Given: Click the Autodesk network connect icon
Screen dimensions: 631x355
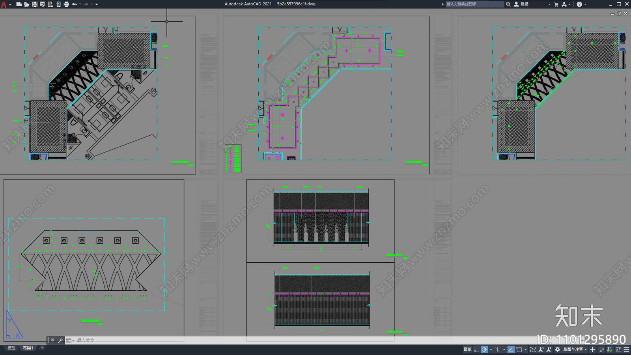Looking at the screenshot, I should coord(564,4).
